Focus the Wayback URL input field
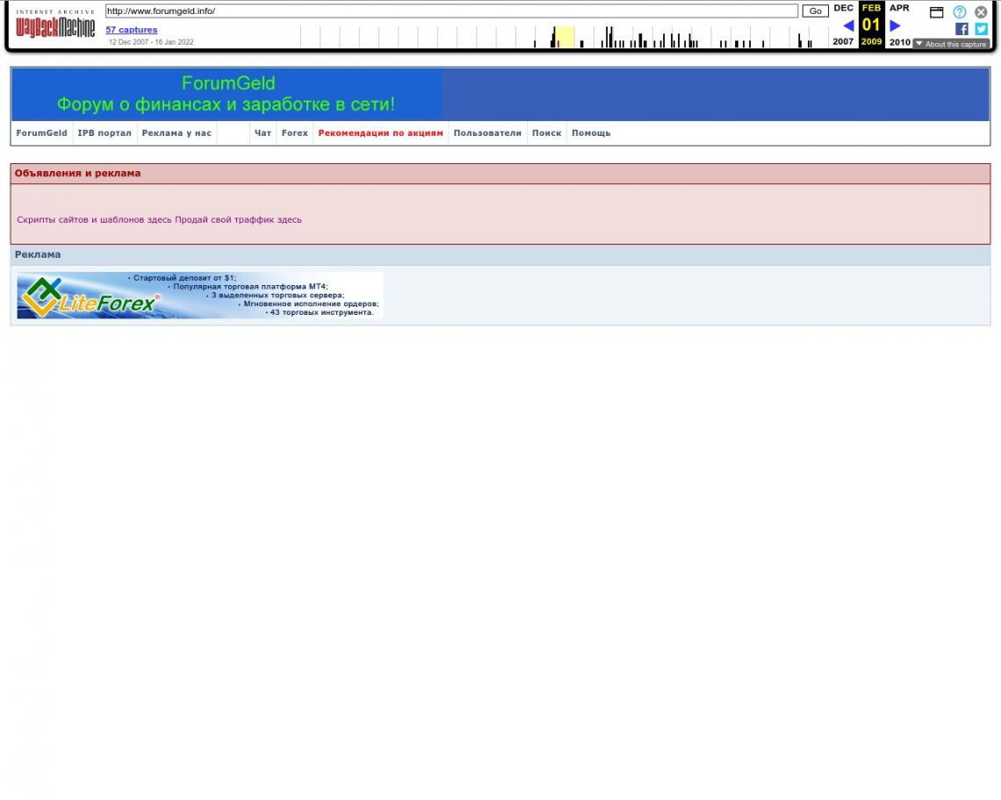The height and width of the screenshot is (800, 1001). coord(451,11)
